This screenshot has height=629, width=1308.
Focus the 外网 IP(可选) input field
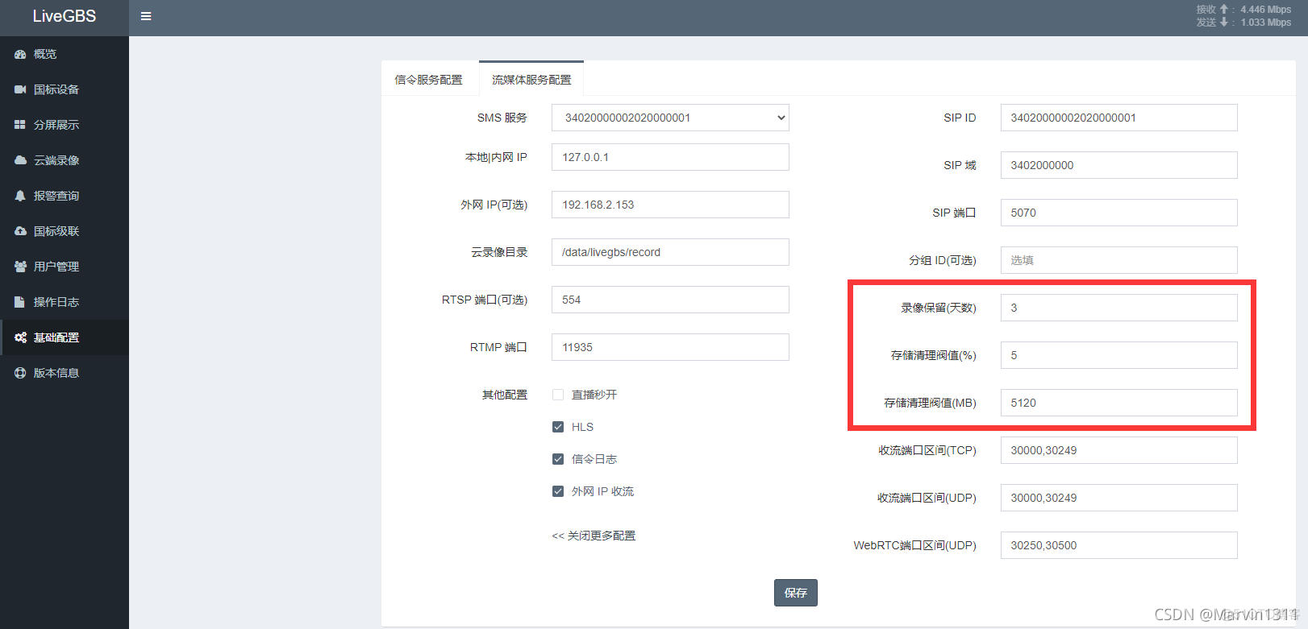[x=670, y=205]
